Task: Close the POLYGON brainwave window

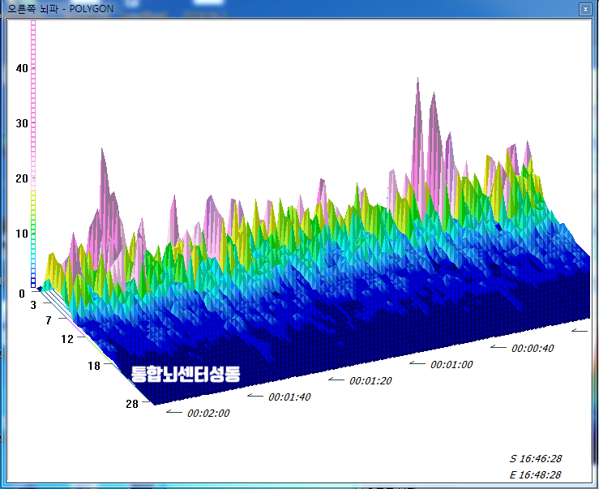Action: click(584, 9)
